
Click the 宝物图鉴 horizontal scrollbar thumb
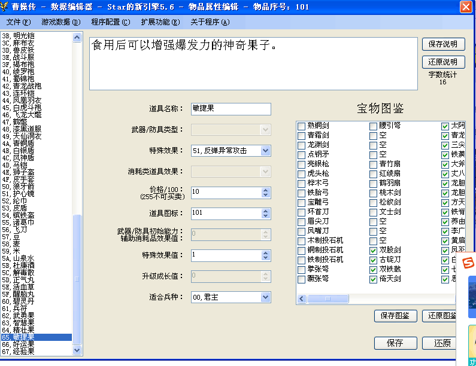click(x=328, y=298)
